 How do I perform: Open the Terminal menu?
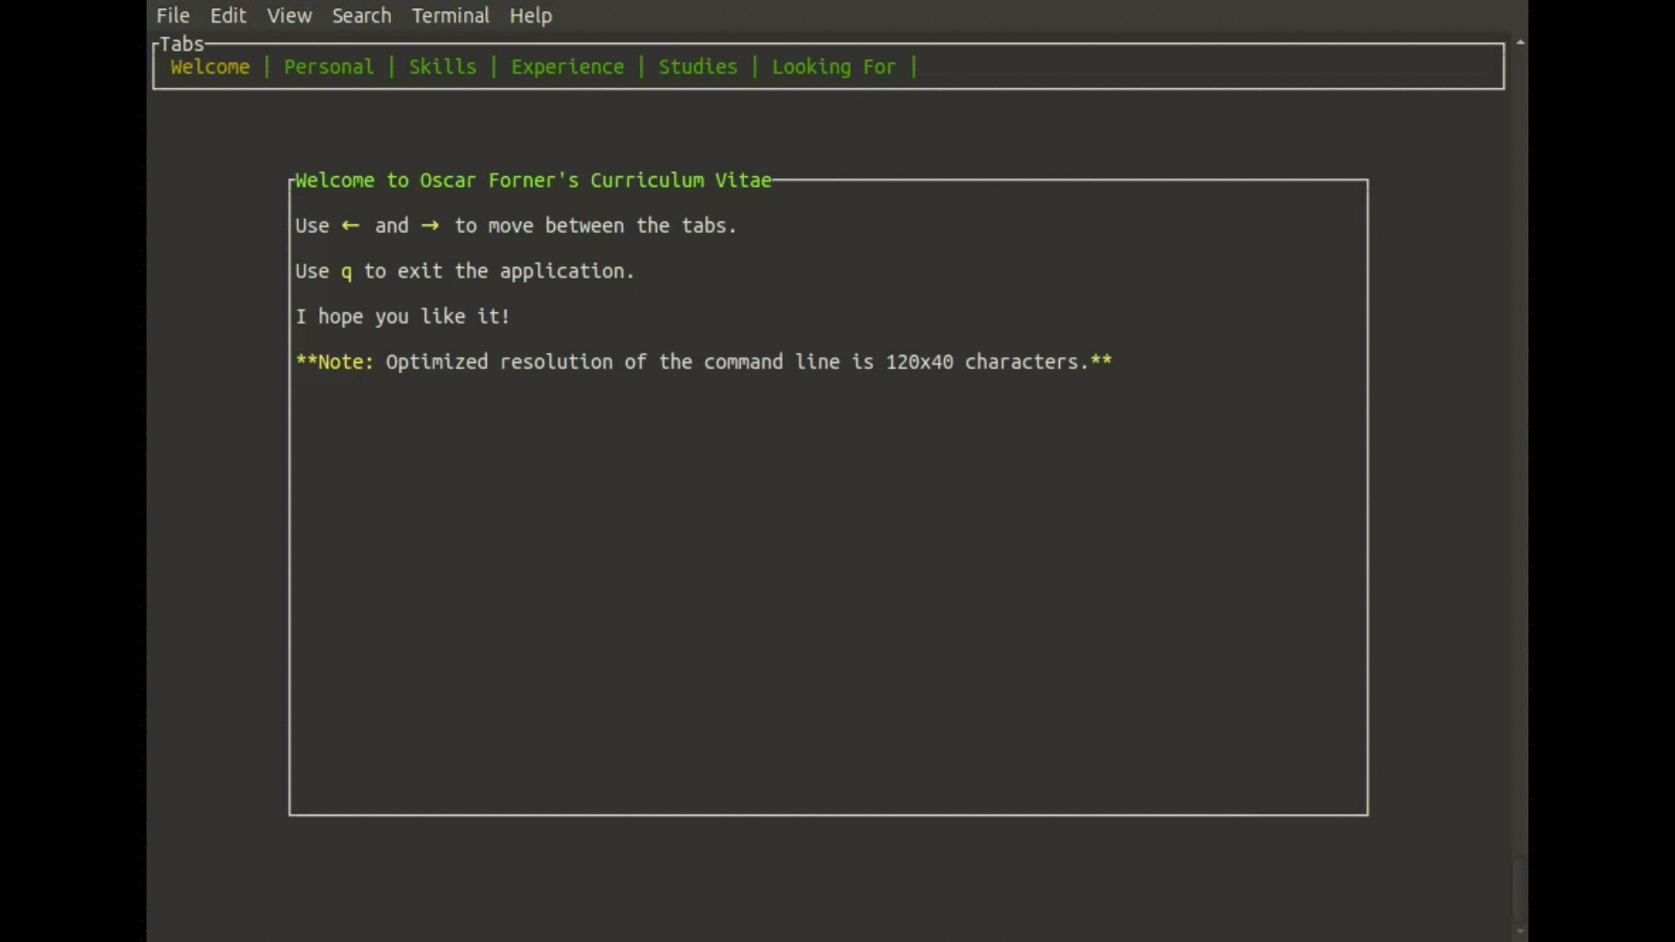point(450,16)
